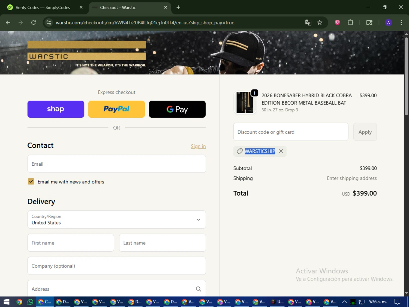Screen dimensions: 409x307
Task: Click the Sign in link
Action: coord(198,146)
